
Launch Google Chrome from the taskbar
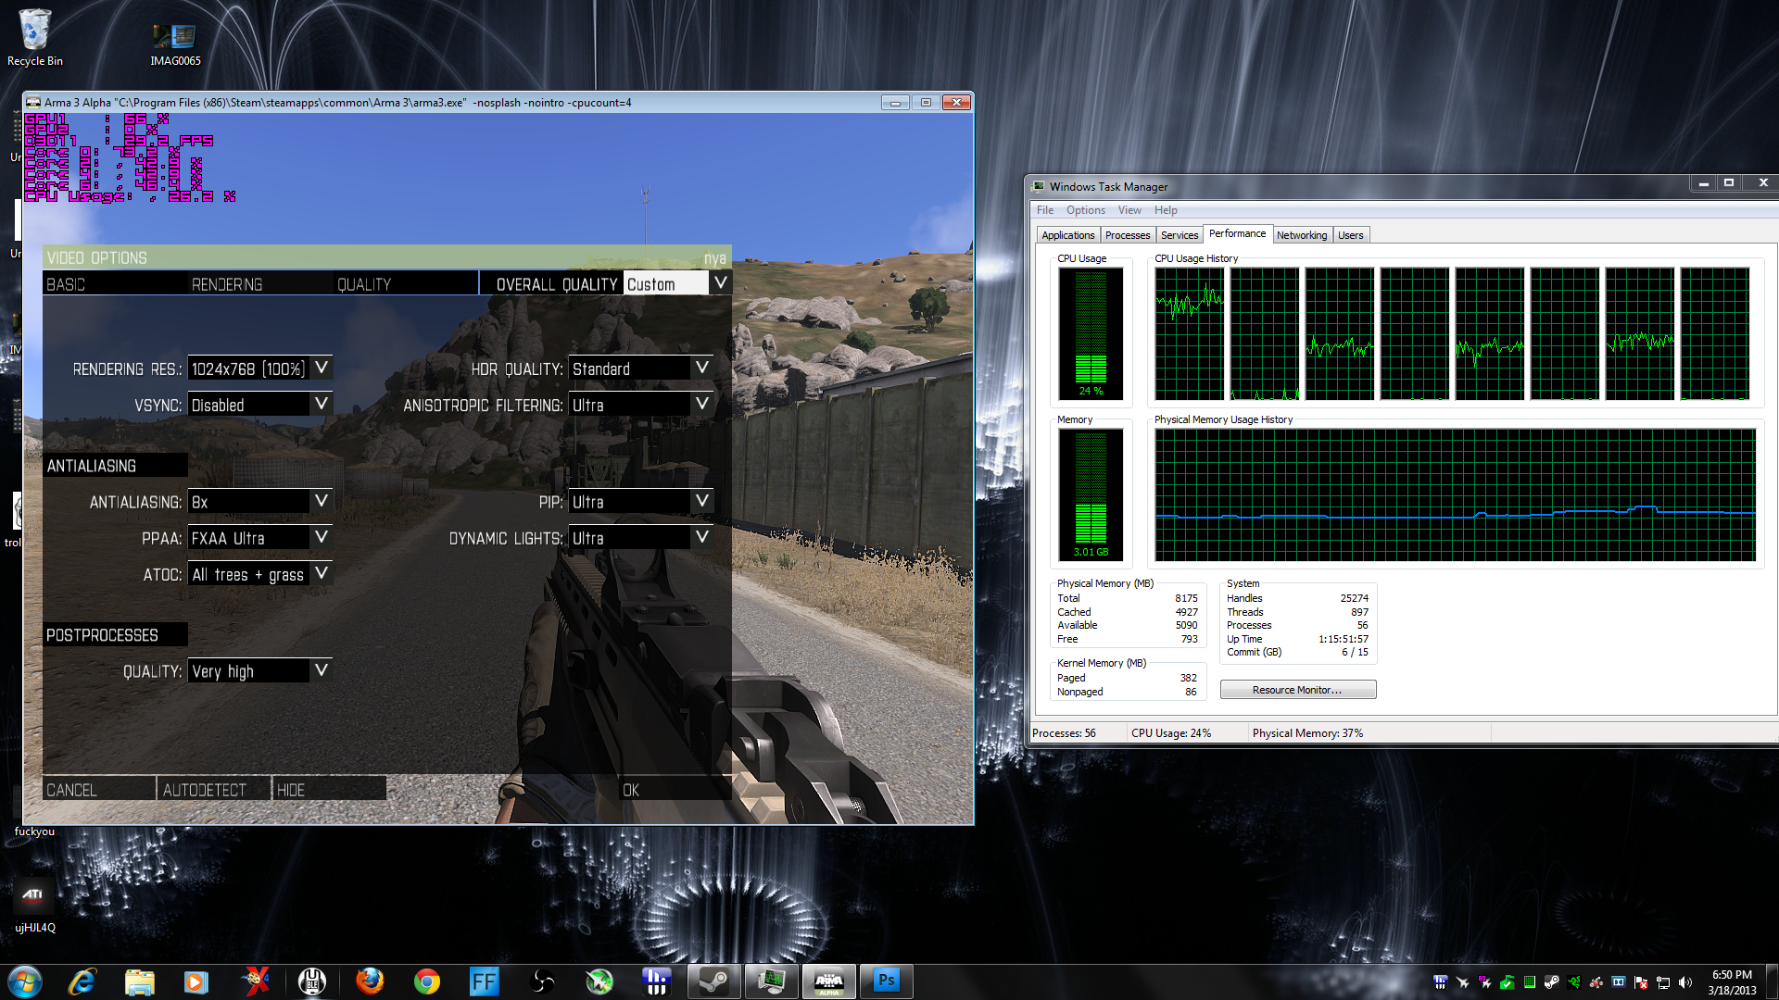click(427, 981)
